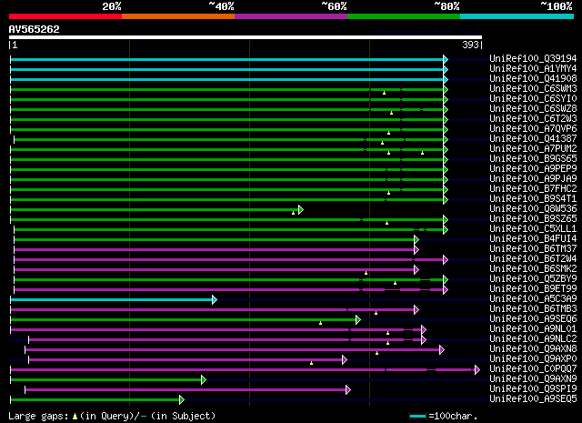Click the purple ~60% legend color segment

click(x=291, y=16)
